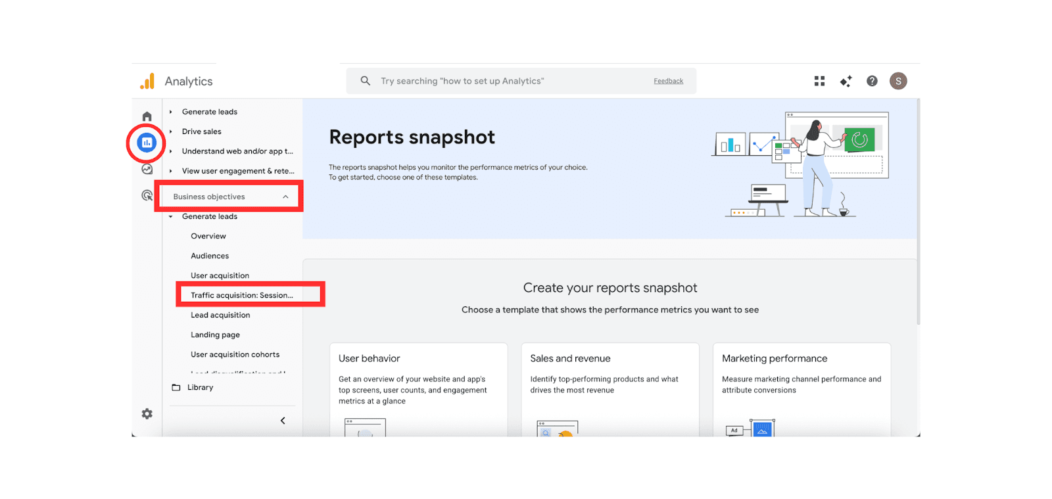Click the Feedback link in search bar

(669, 81)
